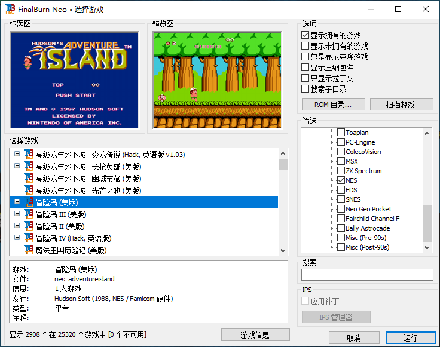440x347 pixels.
Task: Enable 总是显示克隆游戏 checkbox
Action: 305,57
